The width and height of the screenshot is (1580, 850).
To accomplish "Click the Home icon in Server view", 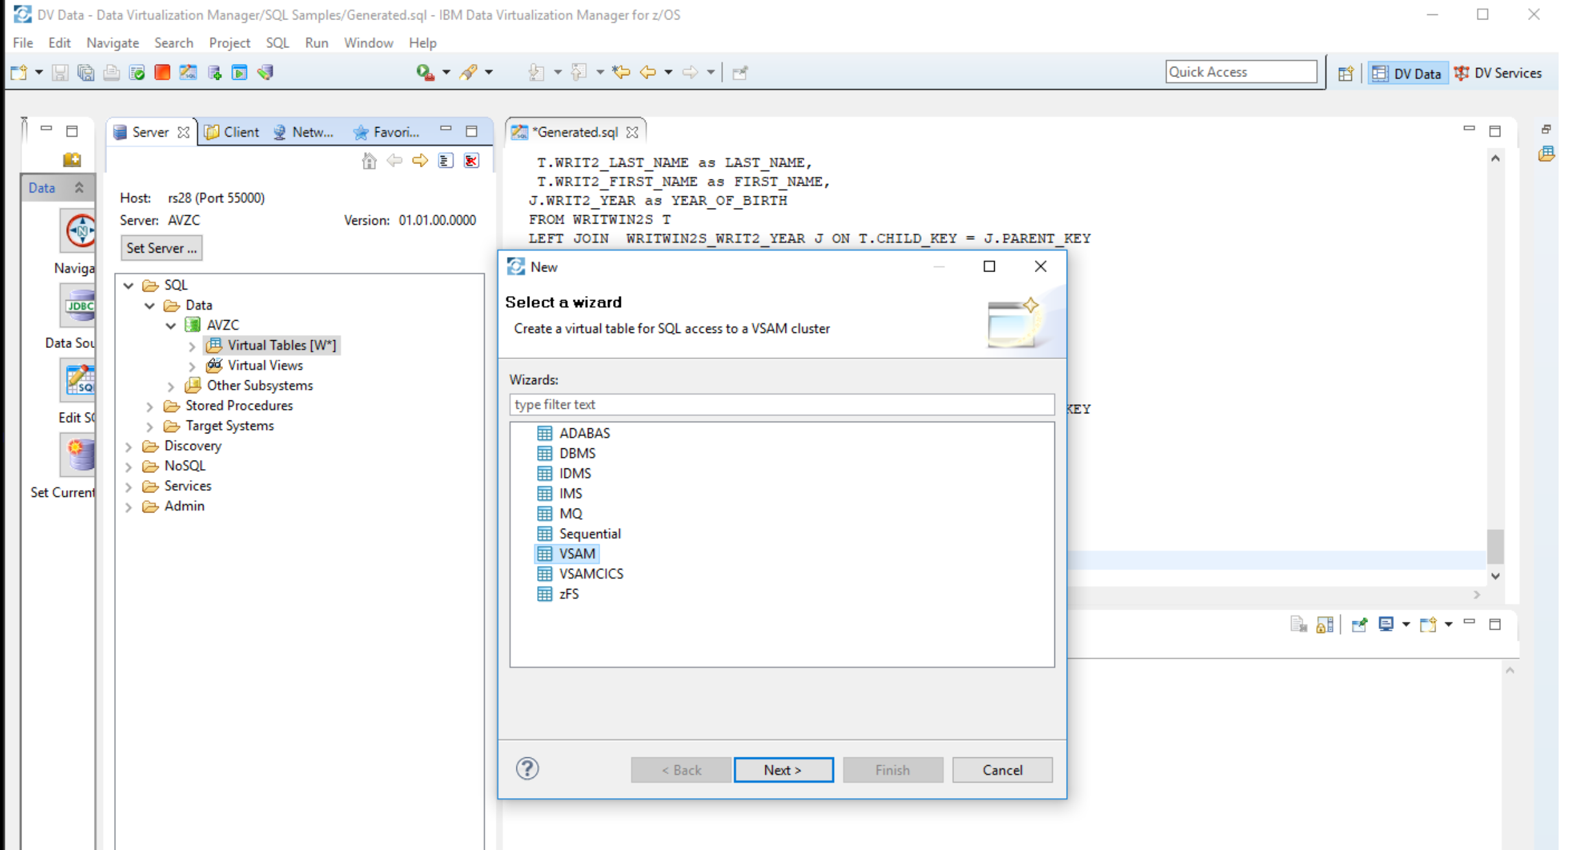I will [x=369, y=160].
